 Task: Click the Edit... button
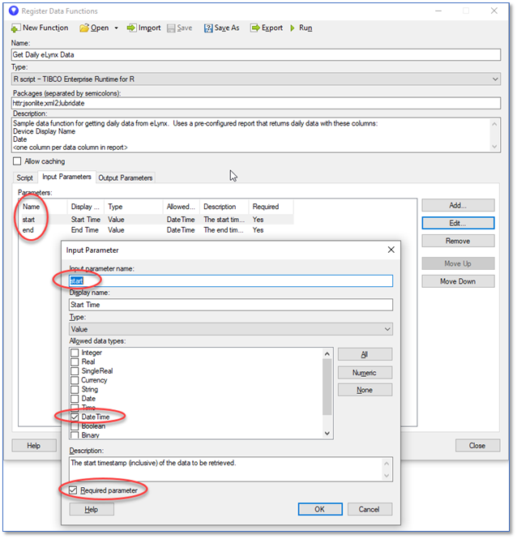click(x=458, y=223)
